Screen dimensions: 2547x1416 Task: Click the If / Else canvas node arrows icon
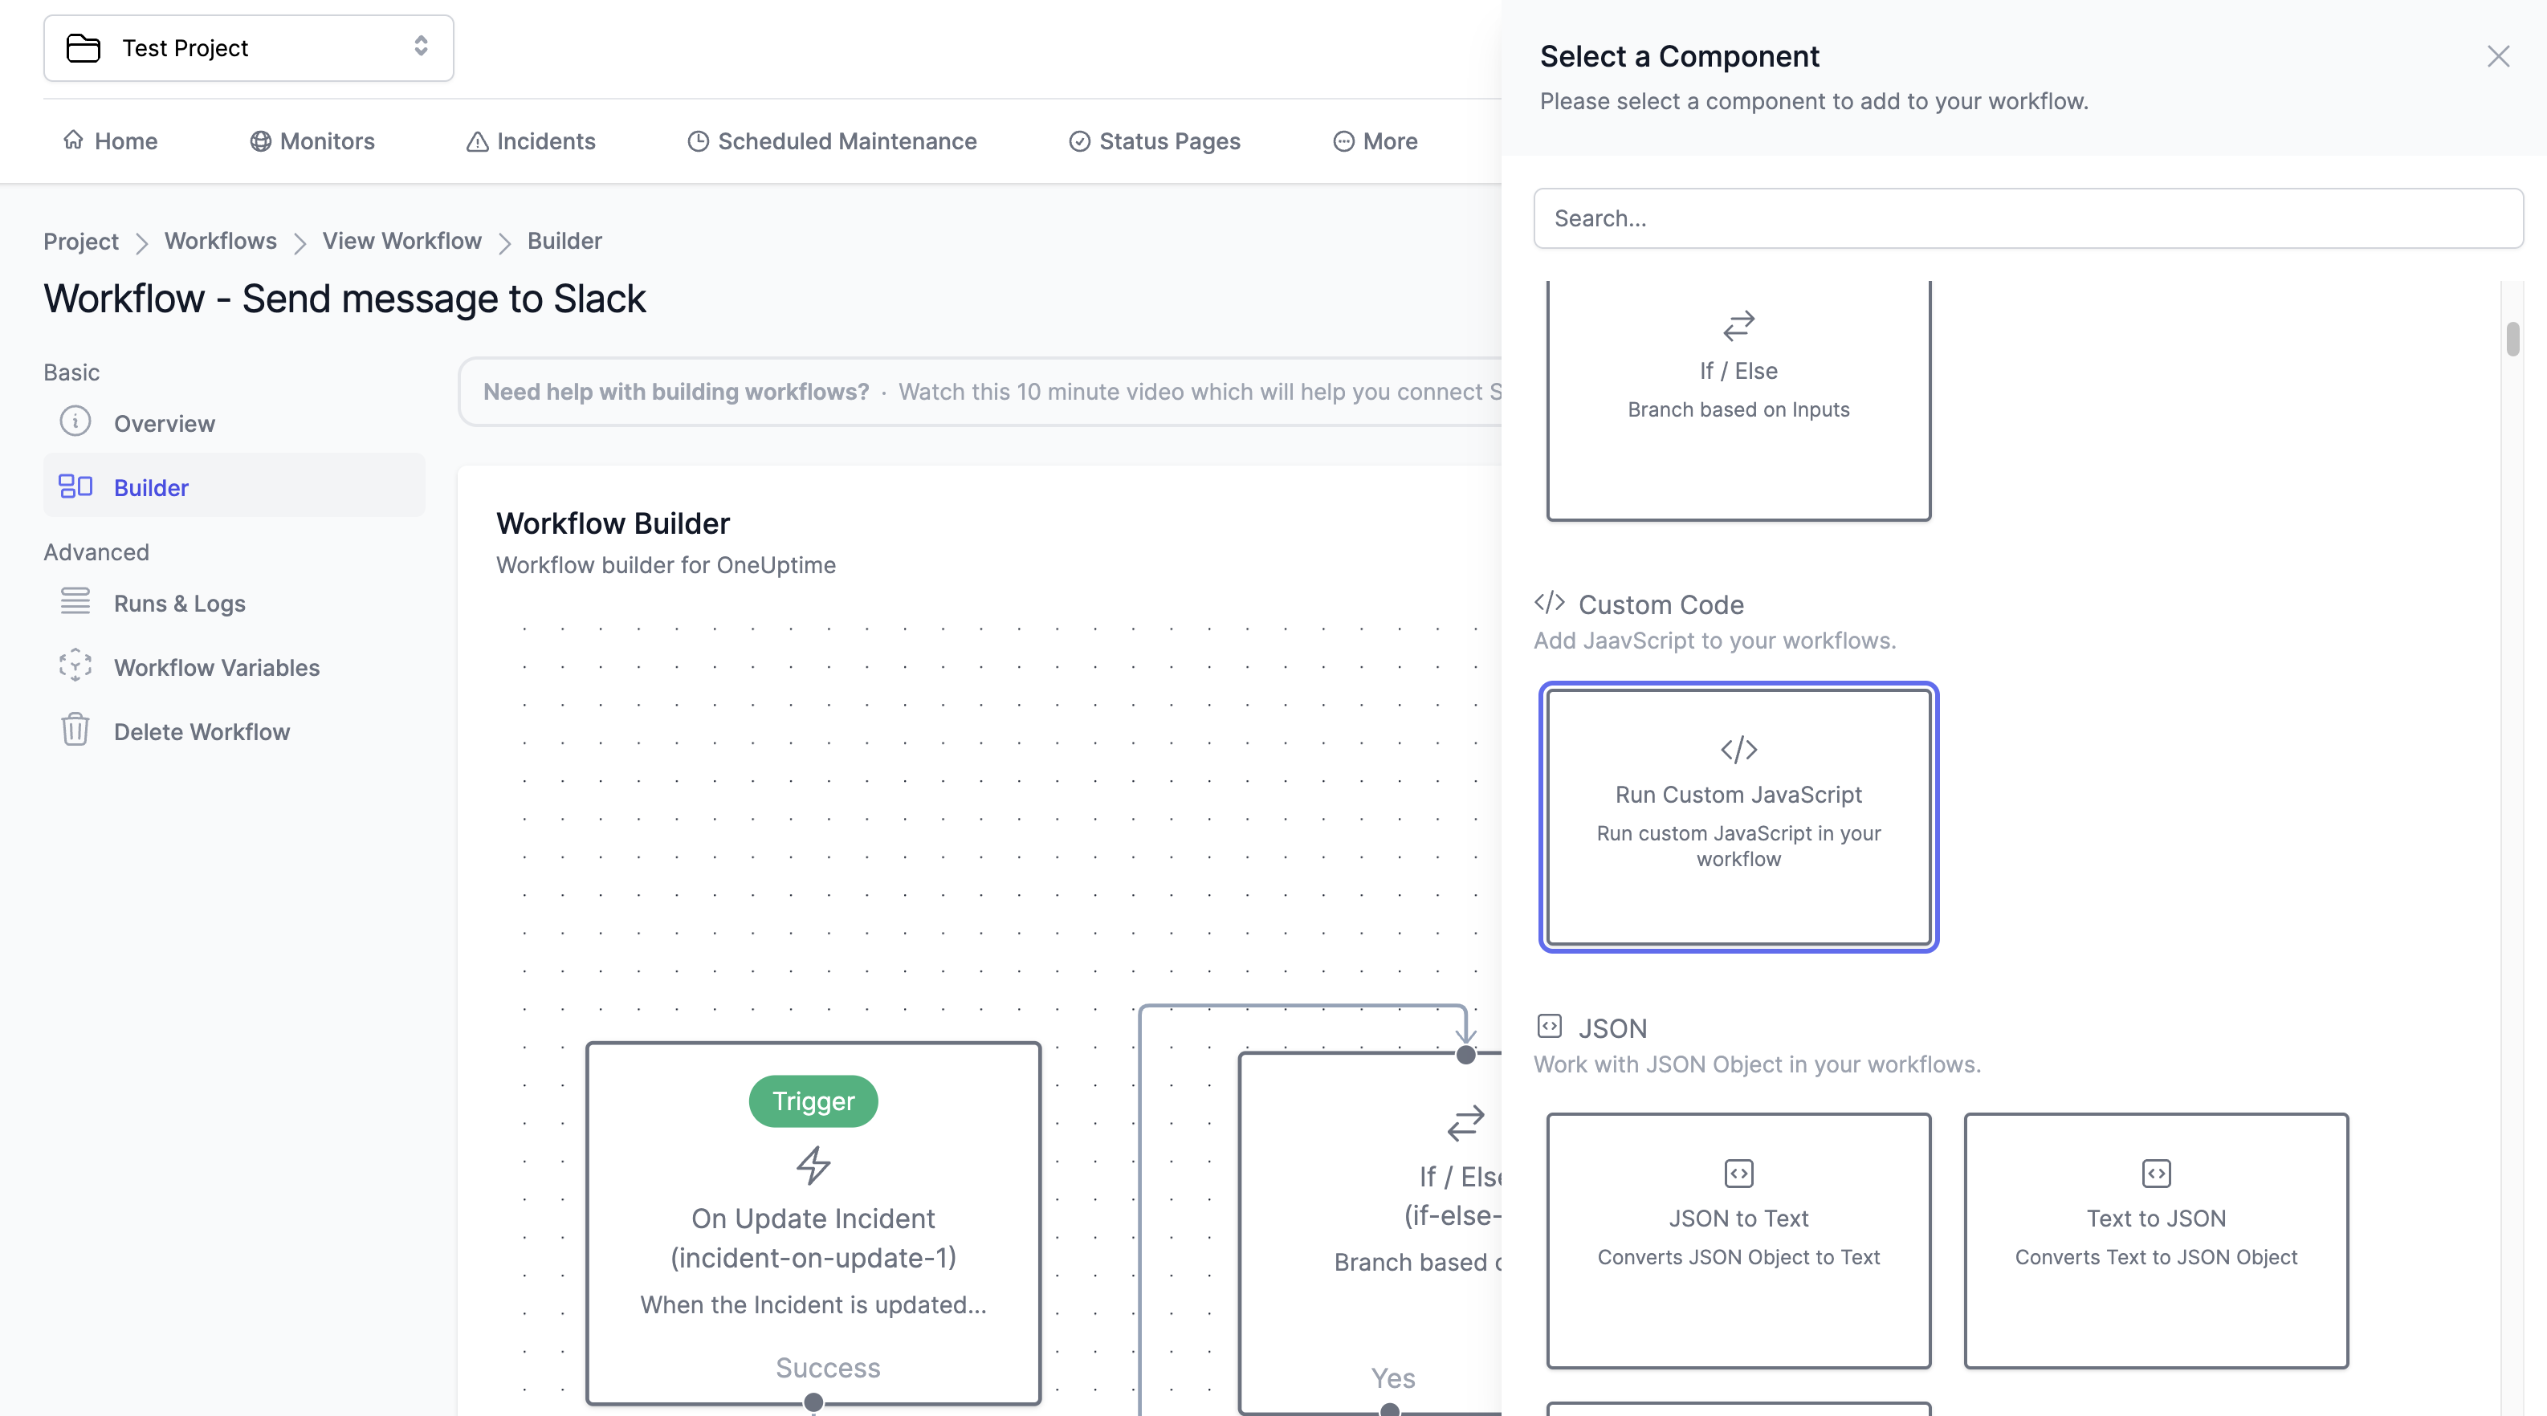click(1465, 1122)
